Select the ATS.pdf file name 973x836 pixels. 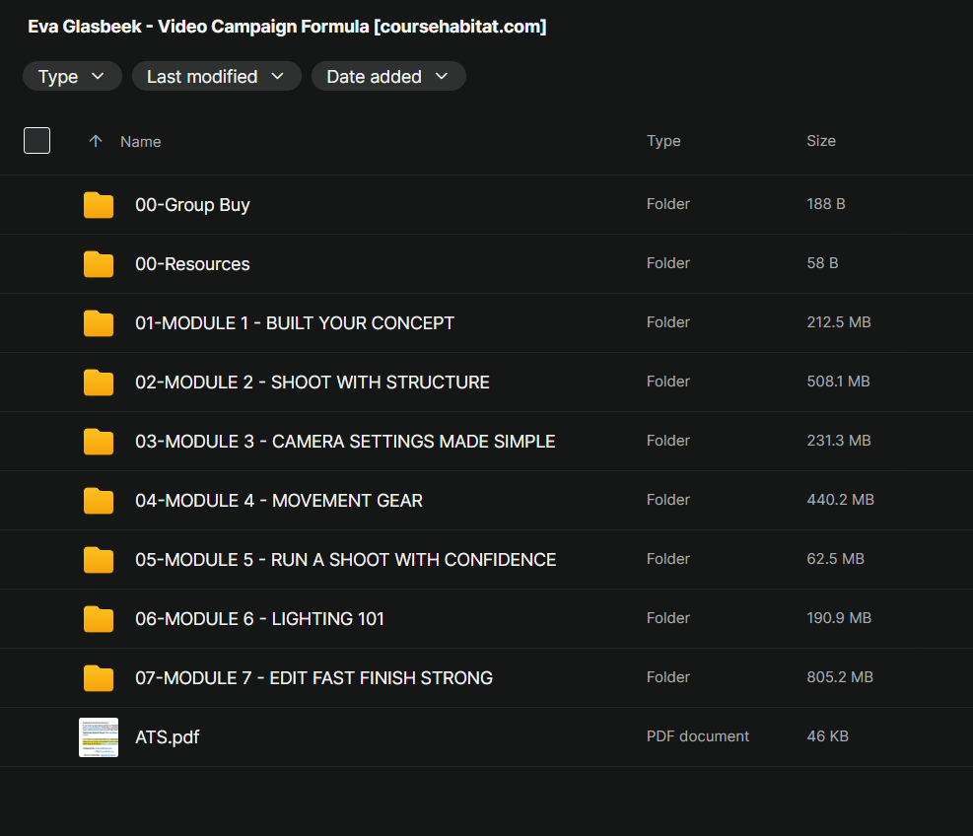click(x=167, y=737)
